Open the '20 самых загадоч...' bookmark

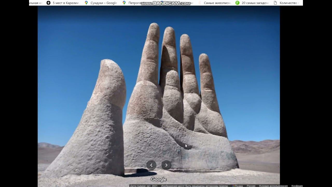click(252, 3)
